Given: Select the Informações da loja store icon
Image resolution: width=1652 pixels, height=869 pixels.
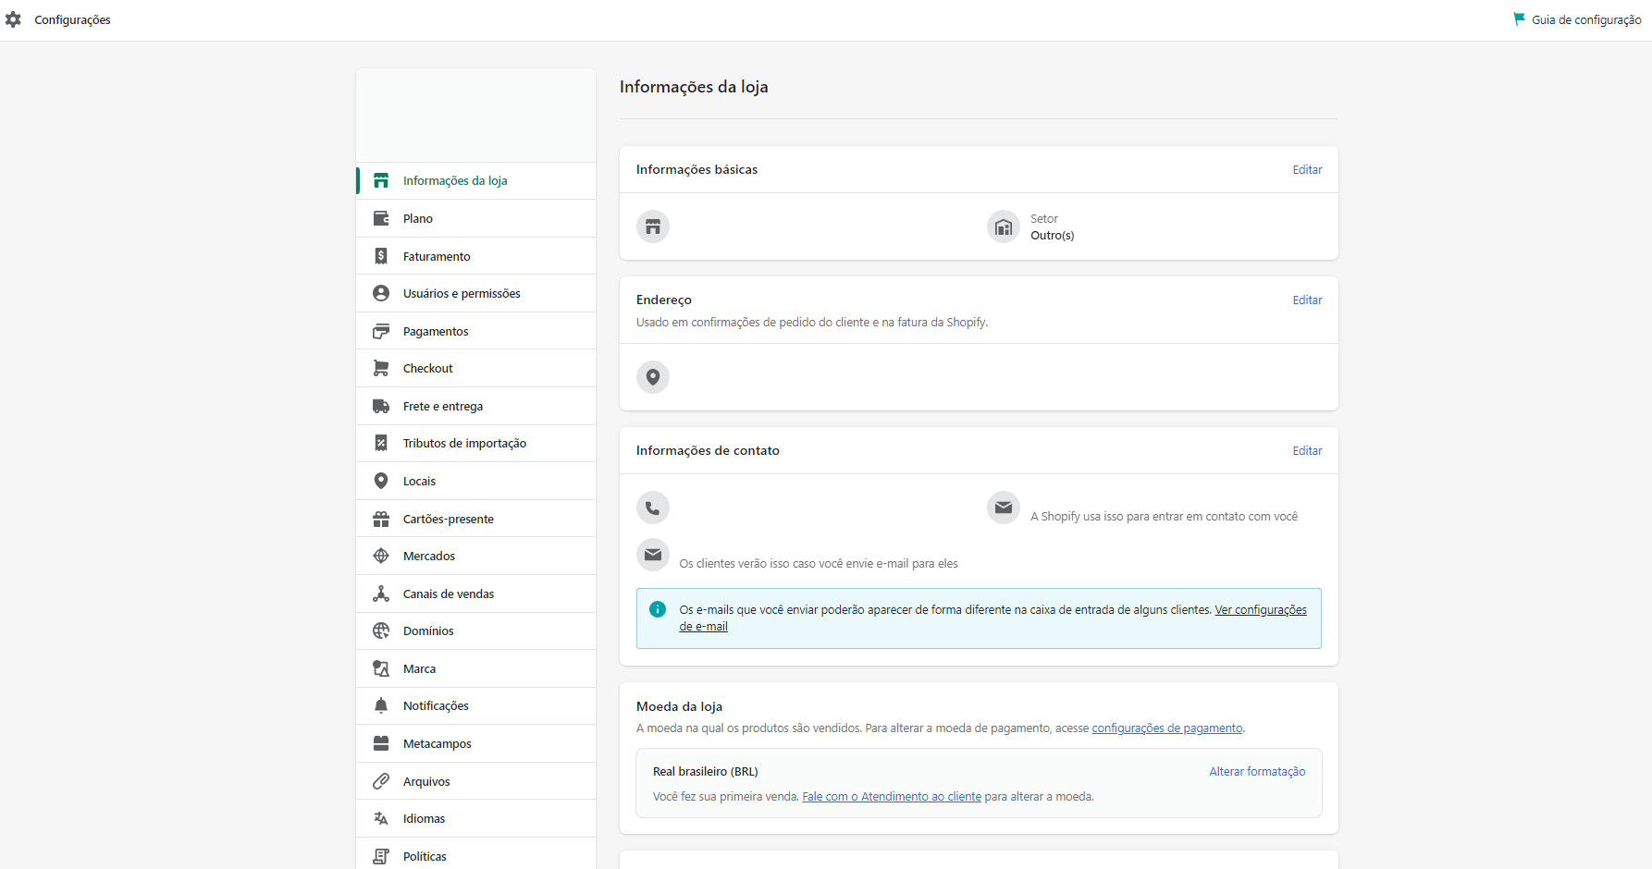Looking at the screenshot, I should tap(380, 180).
